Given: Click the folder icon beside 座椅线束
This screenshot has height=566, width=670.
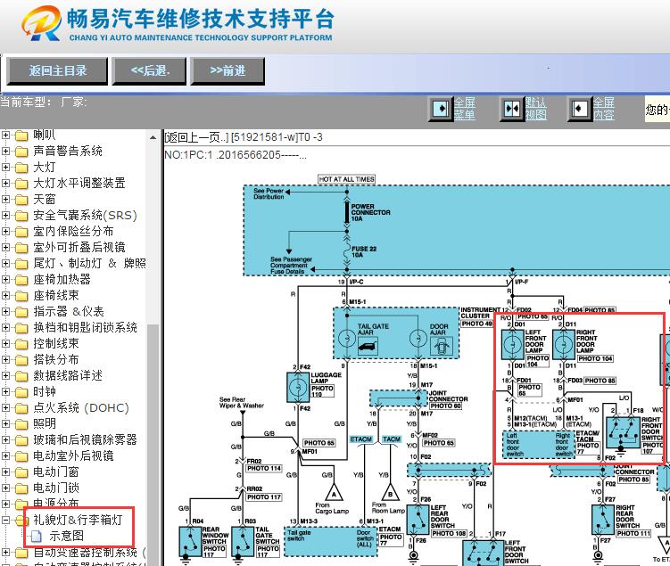Looking at the screenshot, I should pyautogui.click(x=21, y=296).
